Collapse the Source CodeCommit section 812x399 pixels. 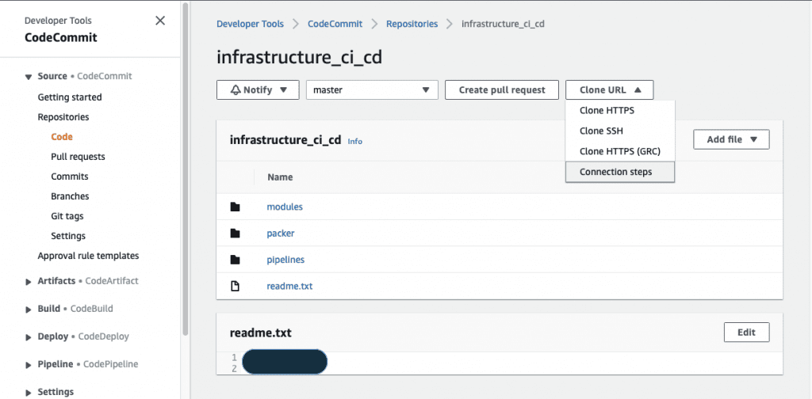point(29,77)
